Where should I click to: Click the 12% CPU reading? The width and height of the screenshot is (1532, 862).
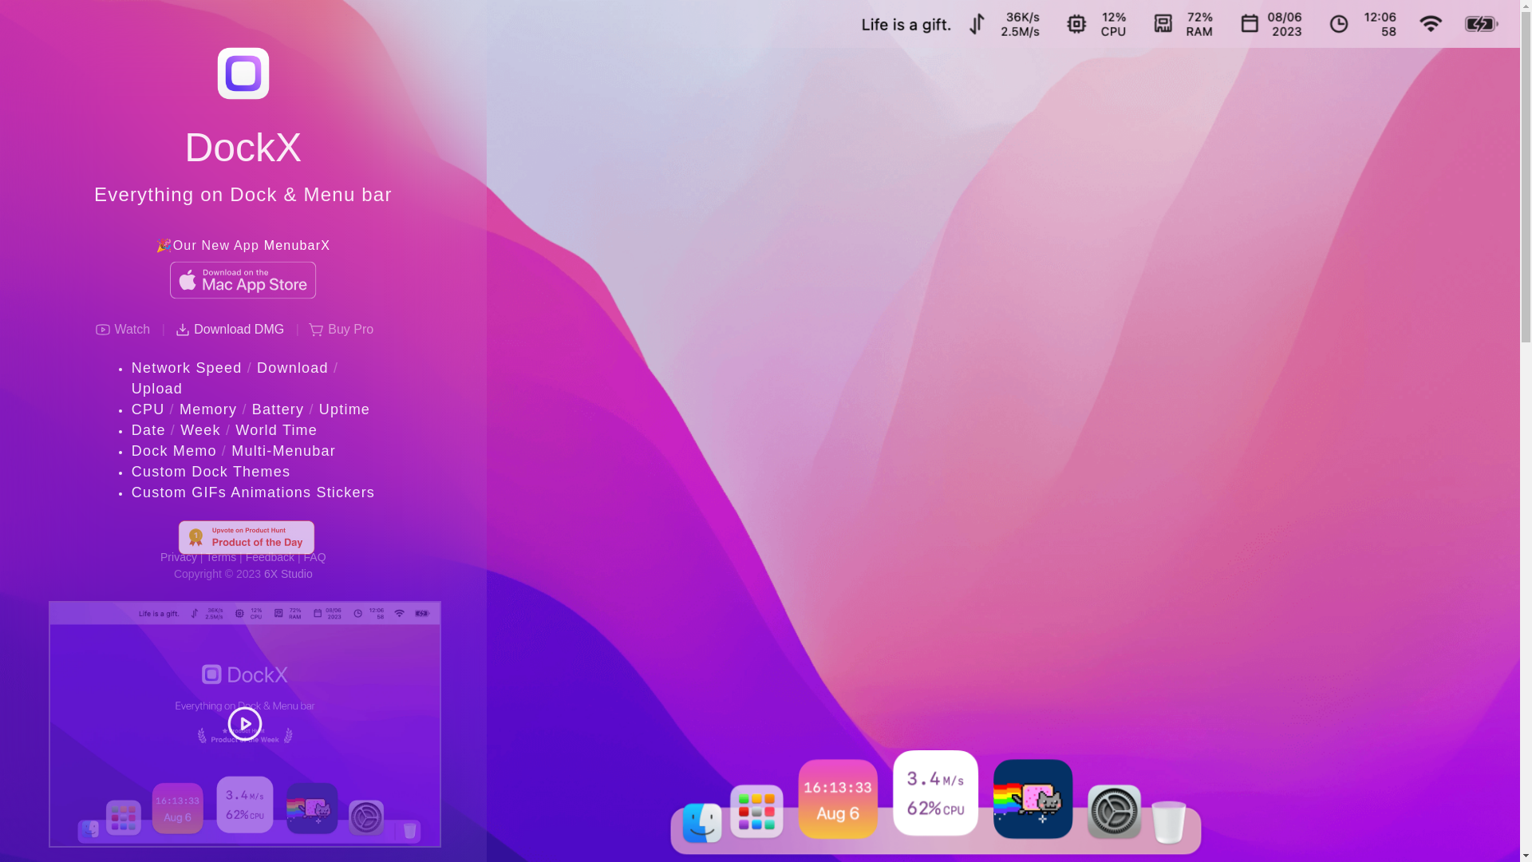[1114, 25]
